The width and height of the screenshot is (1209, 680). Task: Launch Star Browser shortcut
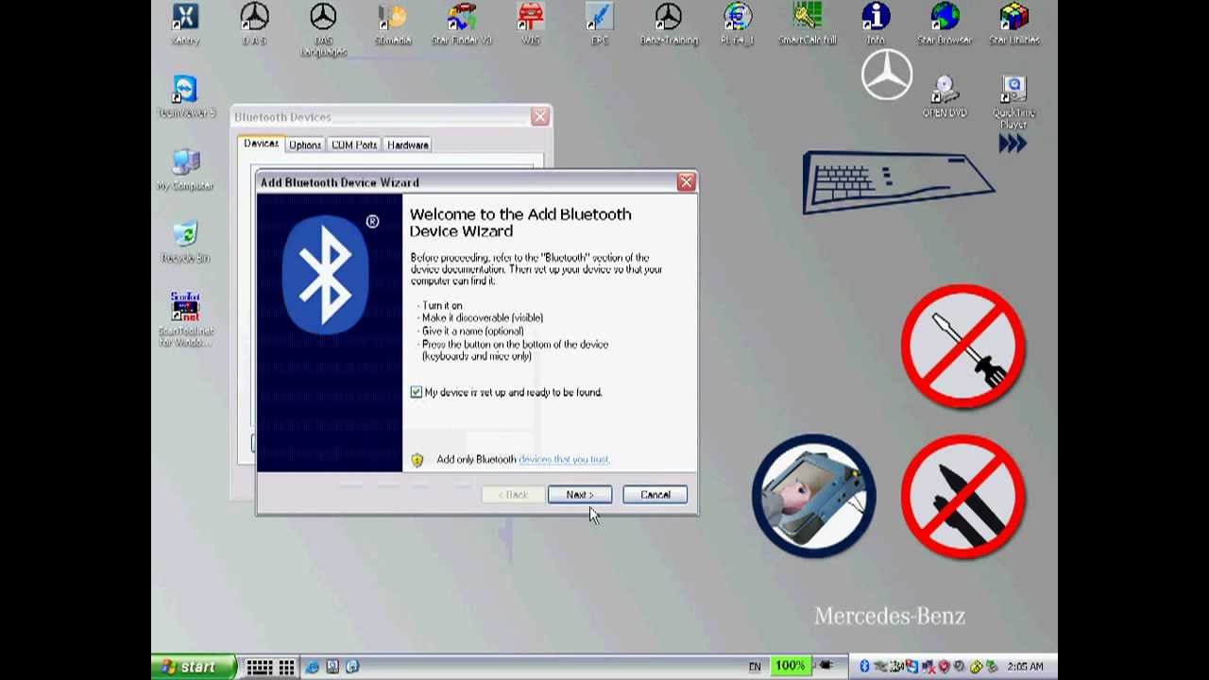click(945, 25)
